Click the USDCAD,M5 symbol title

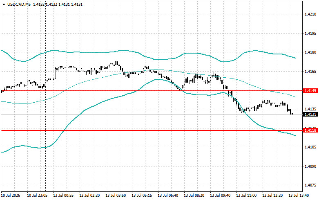pos(19,4)
